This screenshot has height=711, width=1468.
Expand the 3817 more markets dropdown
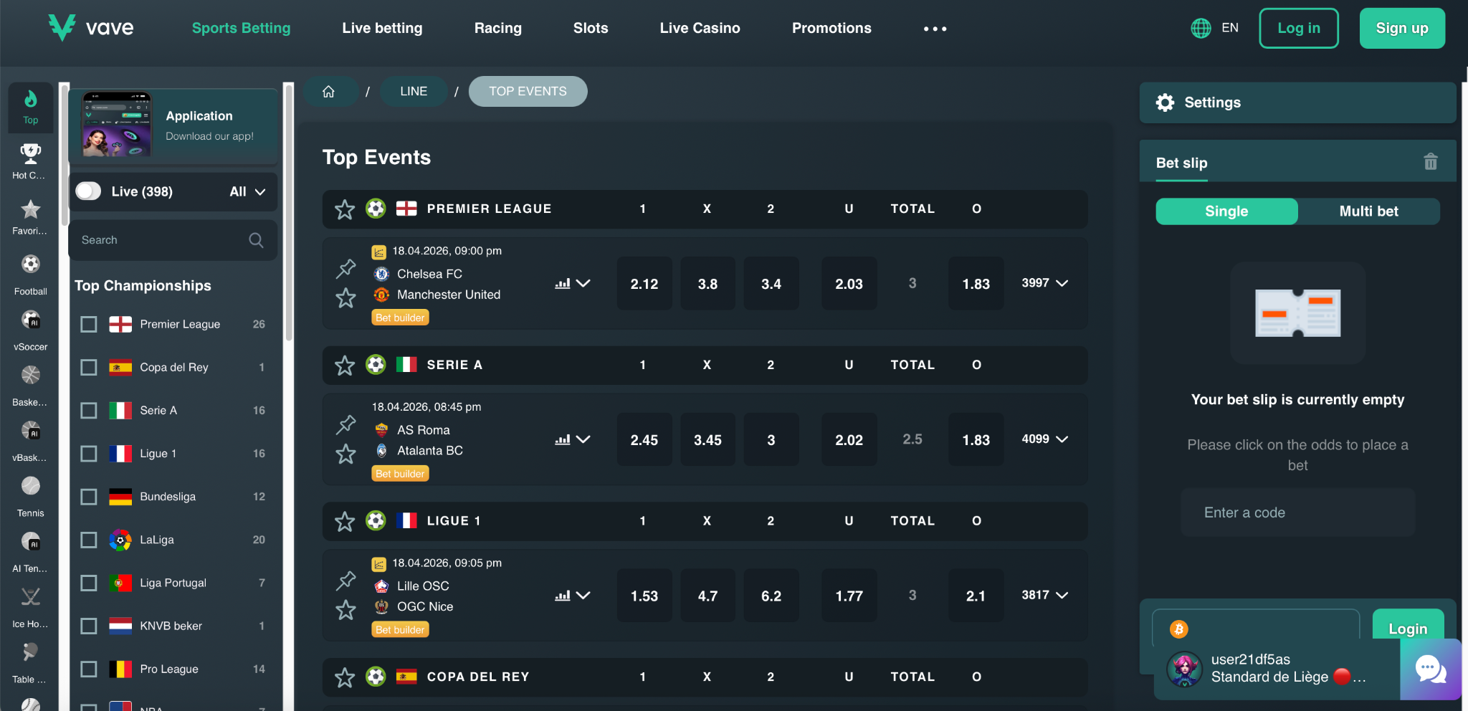point(1045,595)
